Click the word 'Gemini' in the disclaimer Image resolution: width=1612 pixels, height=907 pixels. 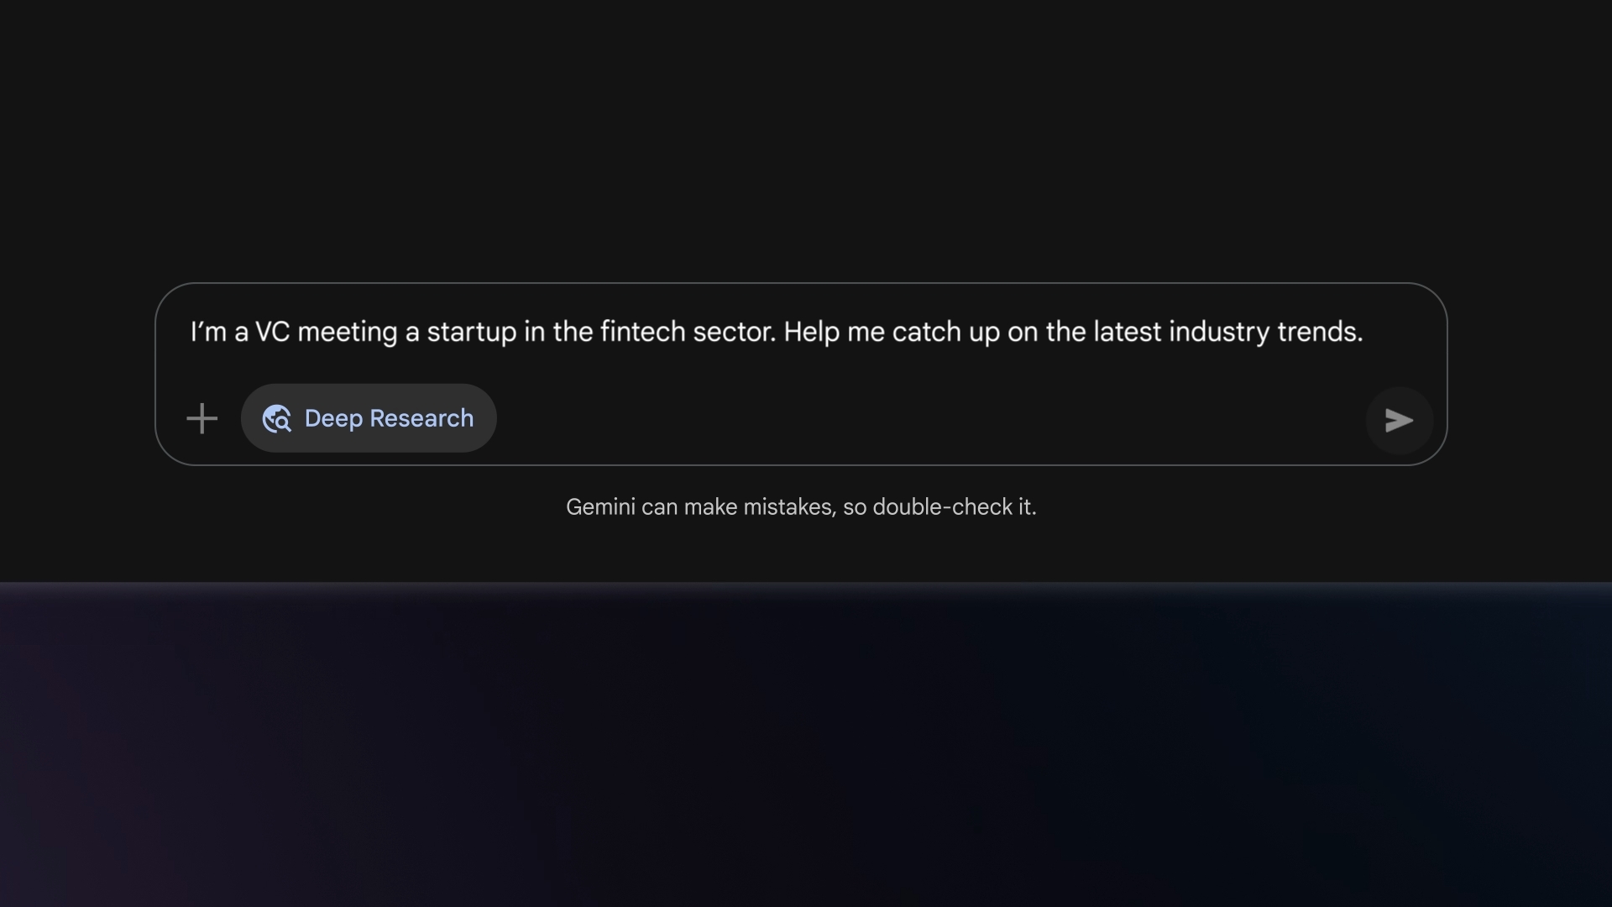click(x=599, y=507)
